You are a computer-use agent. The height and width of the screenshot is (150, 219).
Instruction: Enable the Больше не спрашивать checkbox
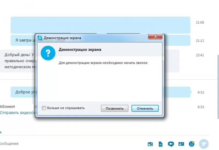[44, 108]
